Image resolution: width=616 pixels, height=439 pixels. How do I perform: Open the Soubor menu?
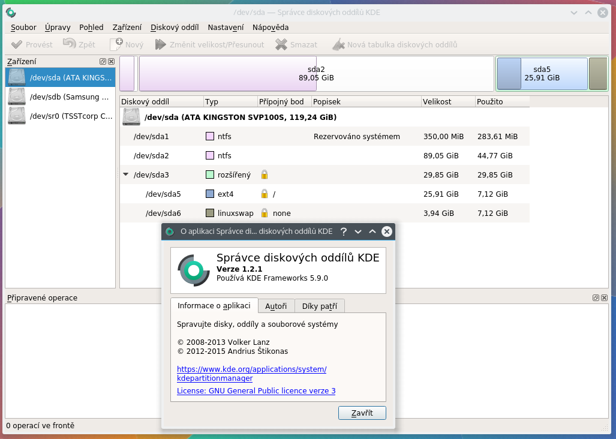point(23,28)
